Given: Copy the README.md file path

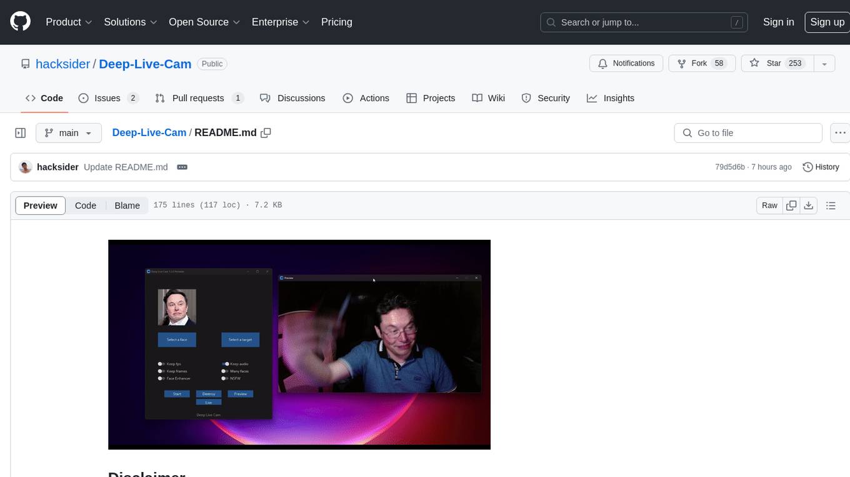Looking at the screenshot, I should tap(266, 133).
